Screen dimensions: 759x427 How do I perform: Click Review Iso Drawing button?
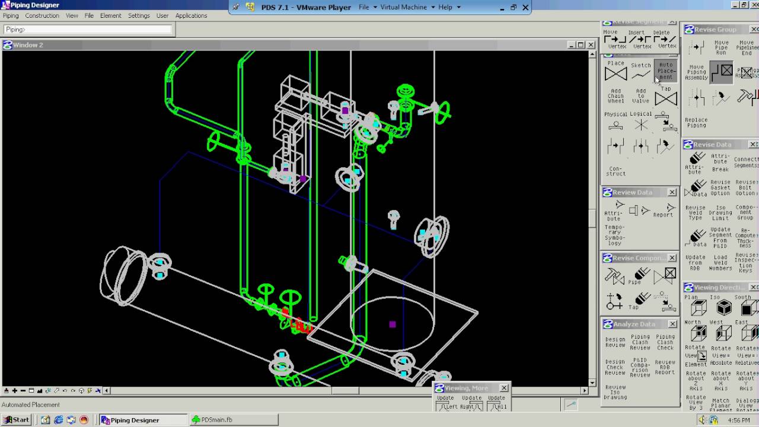[615, 392]
